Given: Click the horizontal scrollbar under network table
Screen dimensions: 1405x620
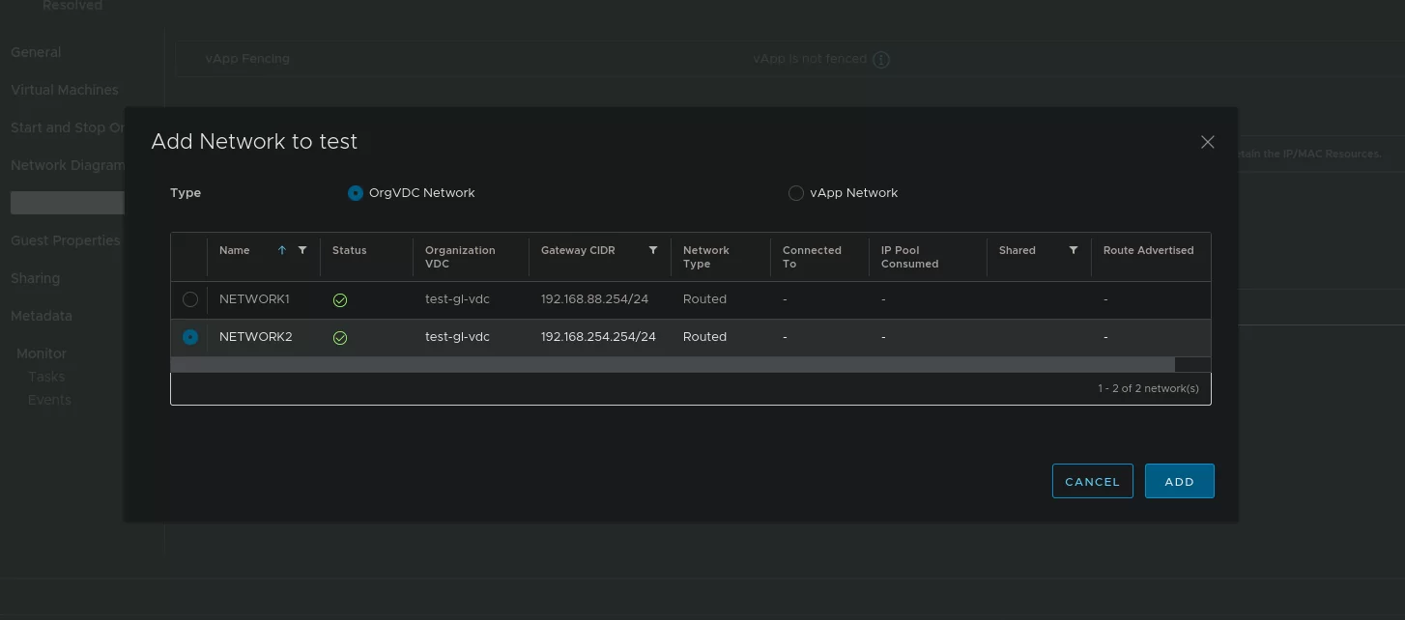Looking at the screenshot, I should (672, 365).
